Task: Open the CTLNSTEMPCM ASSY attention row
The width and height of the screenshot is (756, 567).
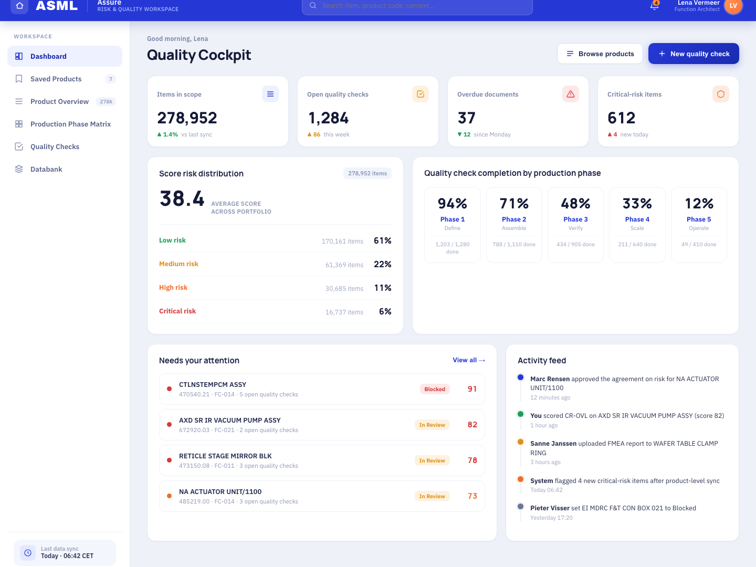Action: (322, 389)
